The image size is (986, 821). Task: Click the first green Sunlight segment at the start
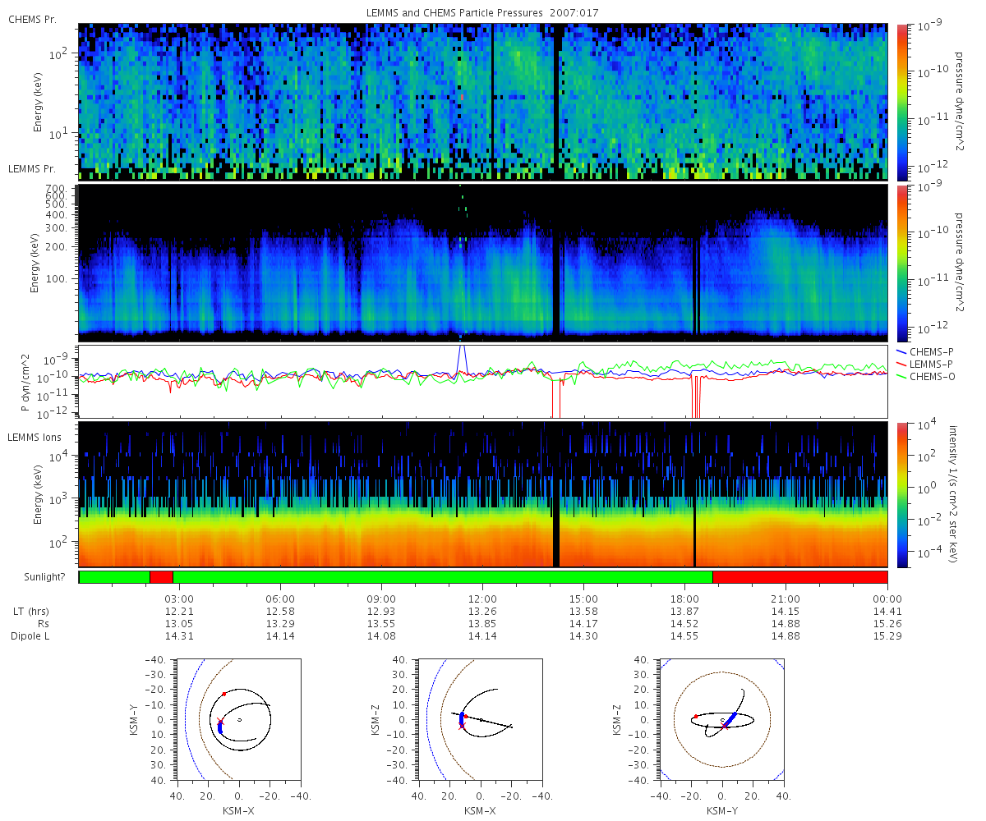click(x=114, y=577)
